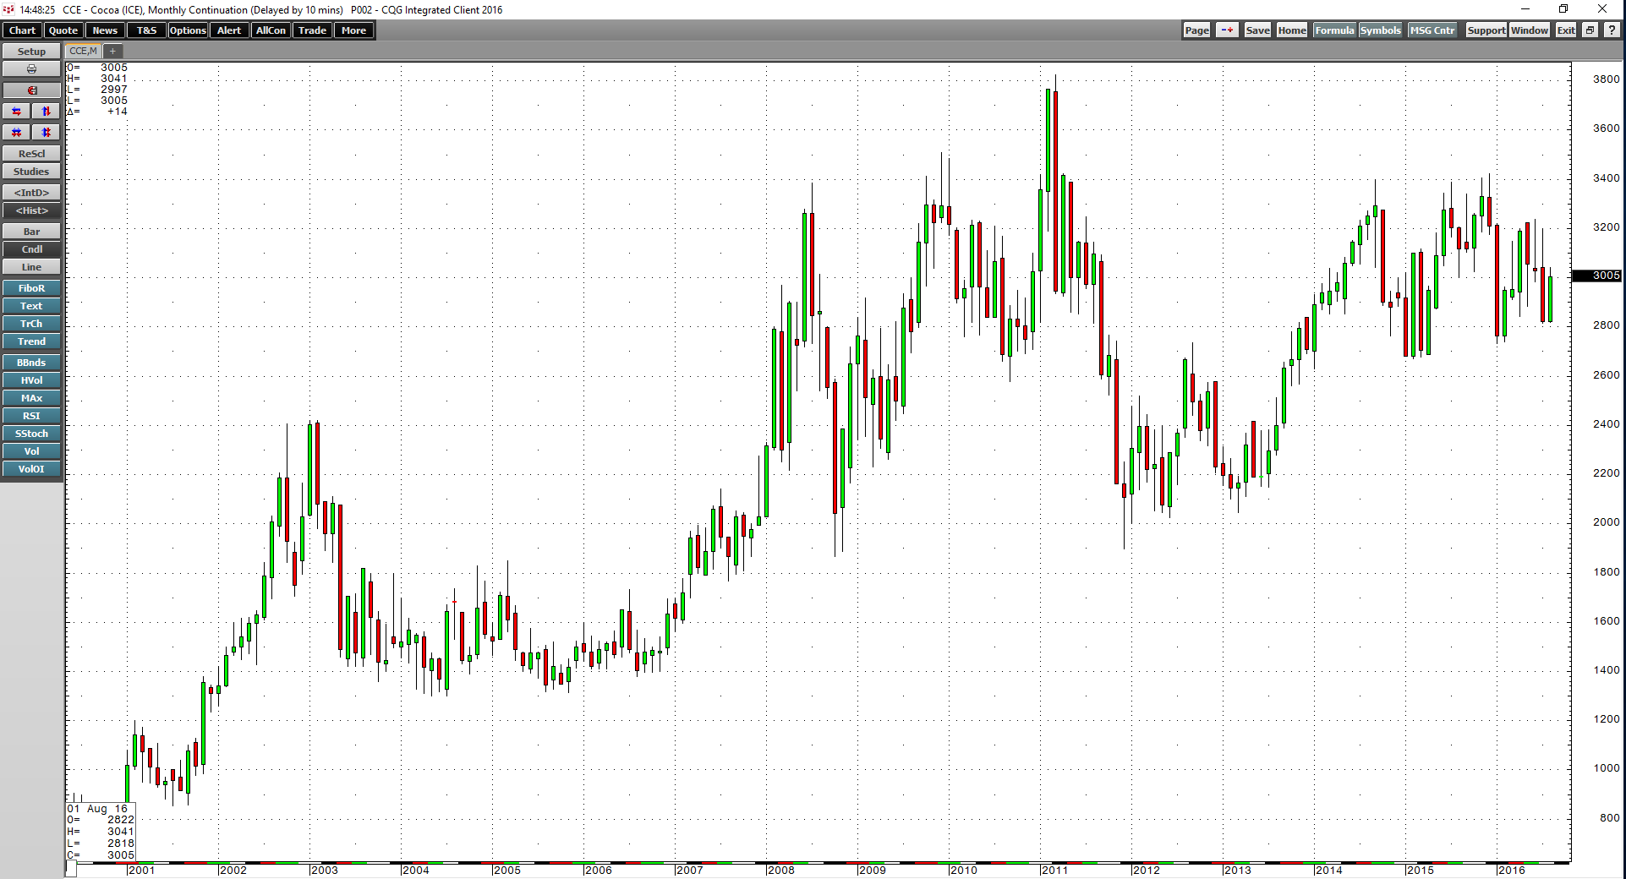Add a new chart tab with plus
This screenshot has height=879, width=1626.
[x=112, y=51]
